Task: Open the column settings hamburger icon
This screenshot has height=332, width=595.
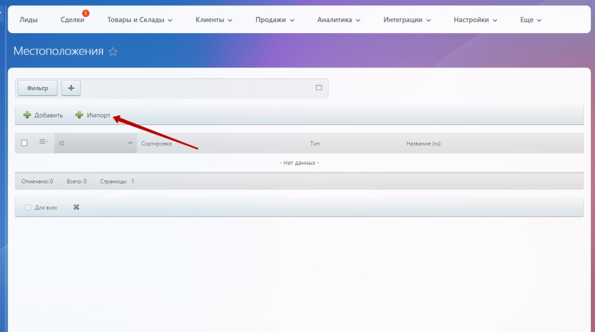Action: 43,142
